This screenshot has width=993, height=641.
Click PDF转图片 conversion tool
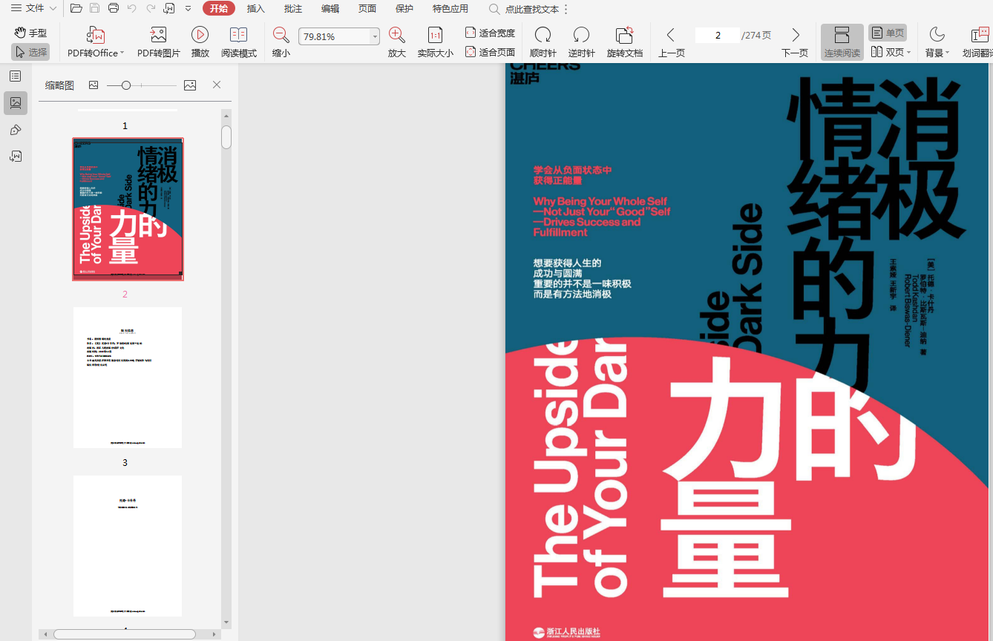158,42
